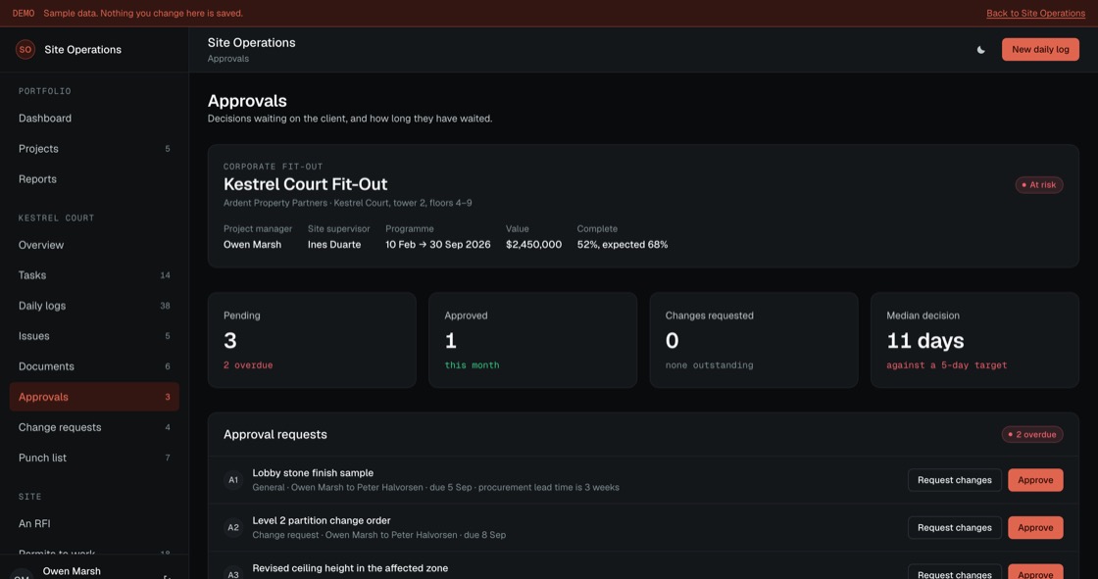1098x579 pixels.
Task: Open Documents in the sidebar
Action: click(x=94, y=366)
